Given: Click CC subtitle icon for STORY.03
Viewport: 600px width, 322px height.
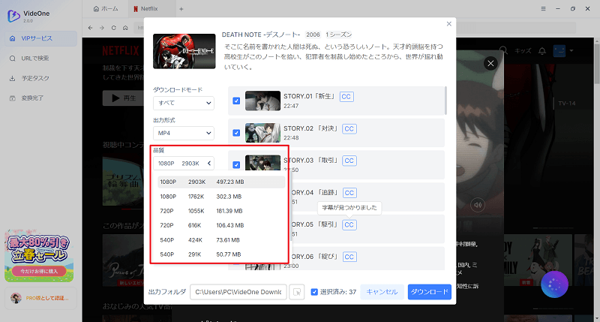Looking at the screenshot, I should [x=349, y=161].
